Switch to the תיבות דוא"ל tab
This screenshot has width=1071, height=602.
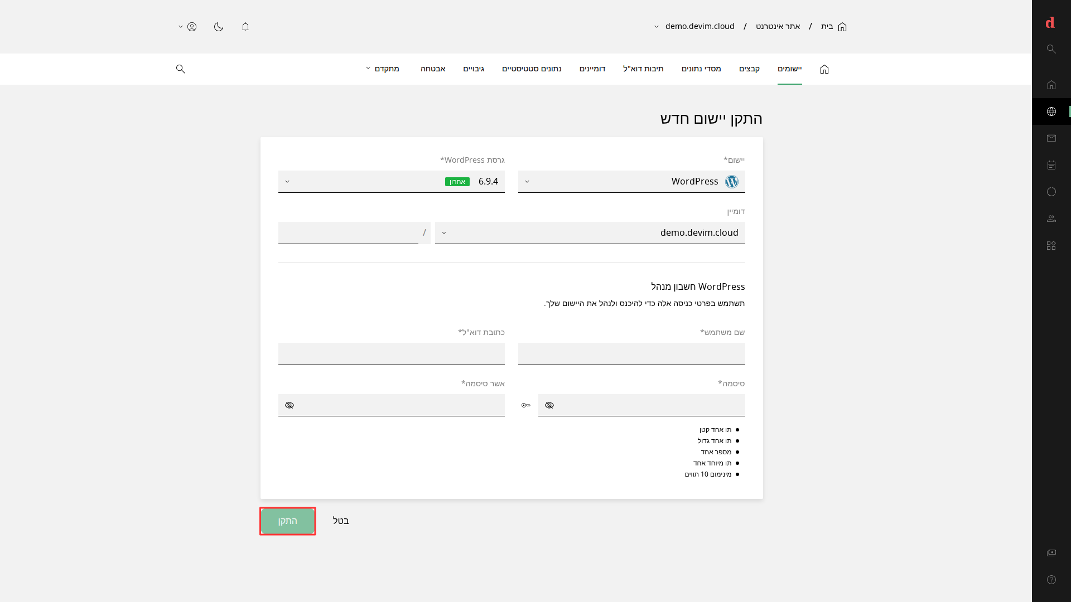pyautogui.click(x=643, y=69)
